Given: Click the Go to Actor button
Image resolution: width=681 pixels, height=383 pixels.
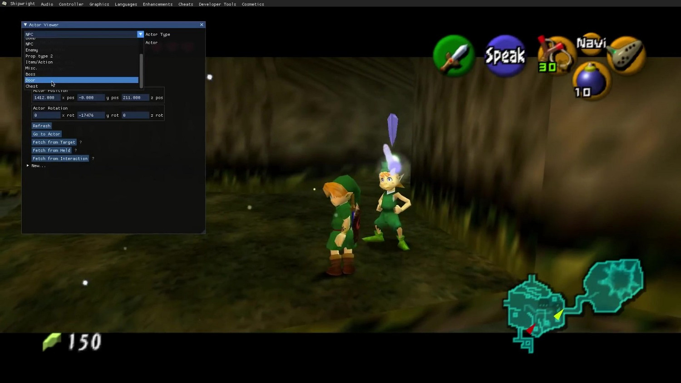Looking at the screenshot, I should pos(46,134).
